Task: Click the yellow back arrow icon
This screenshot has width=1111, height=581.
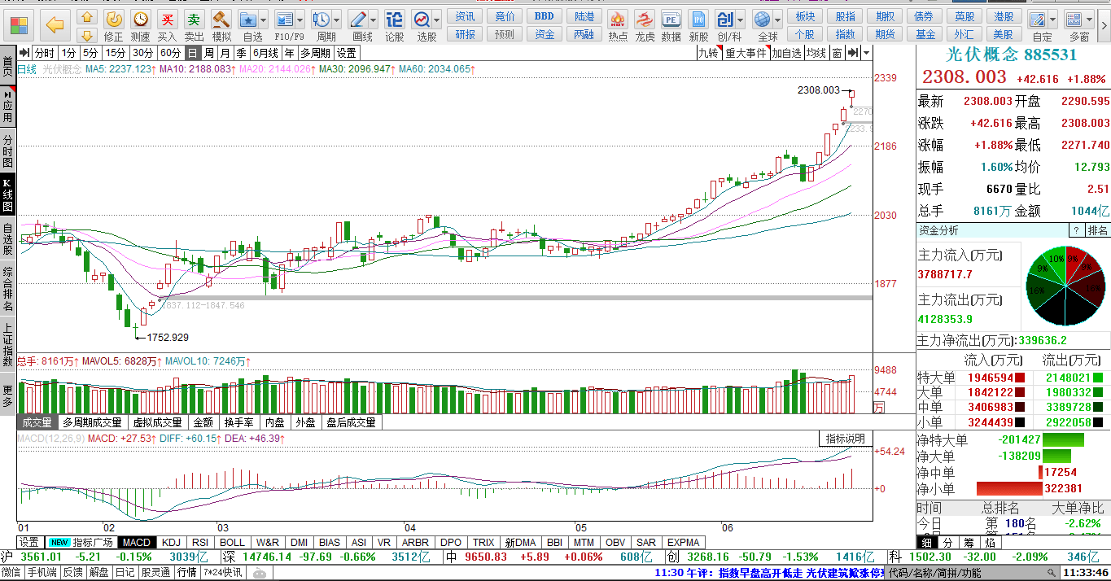Action: 55,25
